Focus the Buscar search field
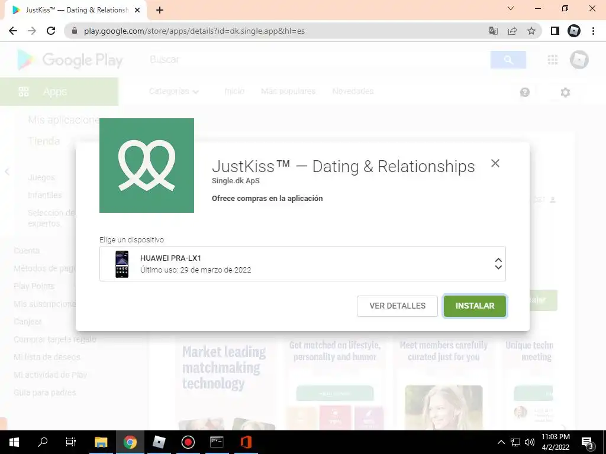Screen dimensions: 606x454 (x=317, y=60)
